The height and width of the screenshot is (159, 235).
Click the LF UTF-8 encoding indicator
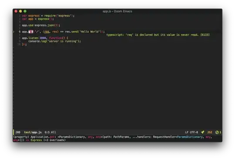[x=191, y=132]
